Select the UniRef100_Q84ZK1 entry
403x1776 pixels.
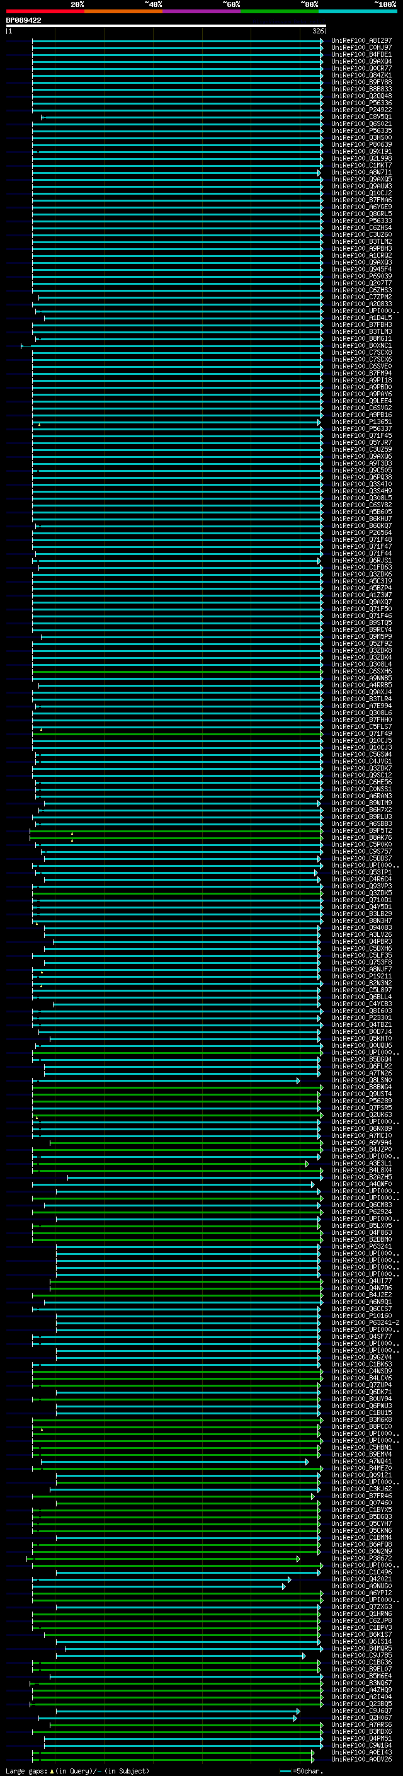(361, 75)
